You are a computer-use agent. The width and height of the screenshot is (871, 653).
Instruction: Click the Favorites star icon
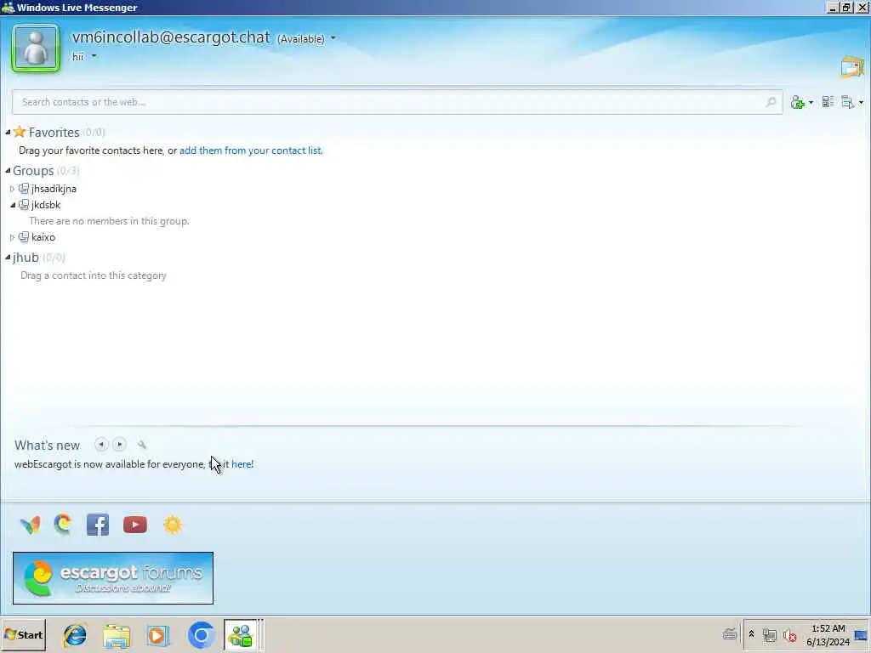click(20, 132)
